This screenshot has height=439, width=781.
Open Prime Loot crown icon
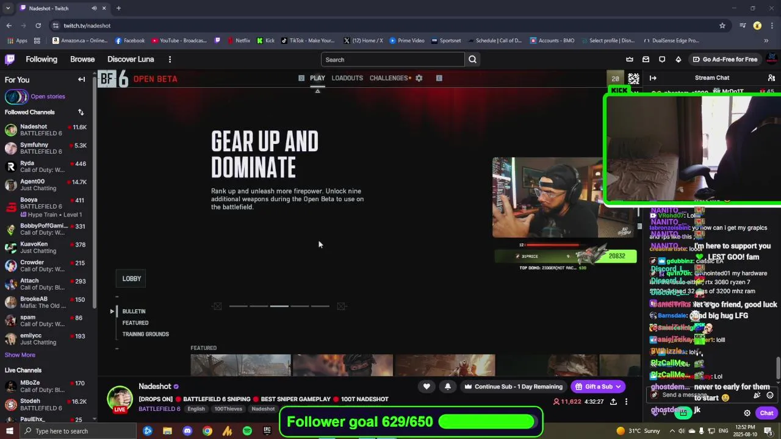[630, 59]
